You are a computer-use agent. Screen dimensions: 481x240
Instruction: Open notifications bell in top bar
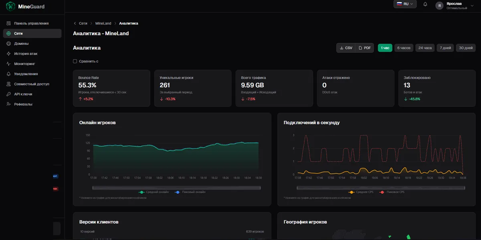(425, 4)
